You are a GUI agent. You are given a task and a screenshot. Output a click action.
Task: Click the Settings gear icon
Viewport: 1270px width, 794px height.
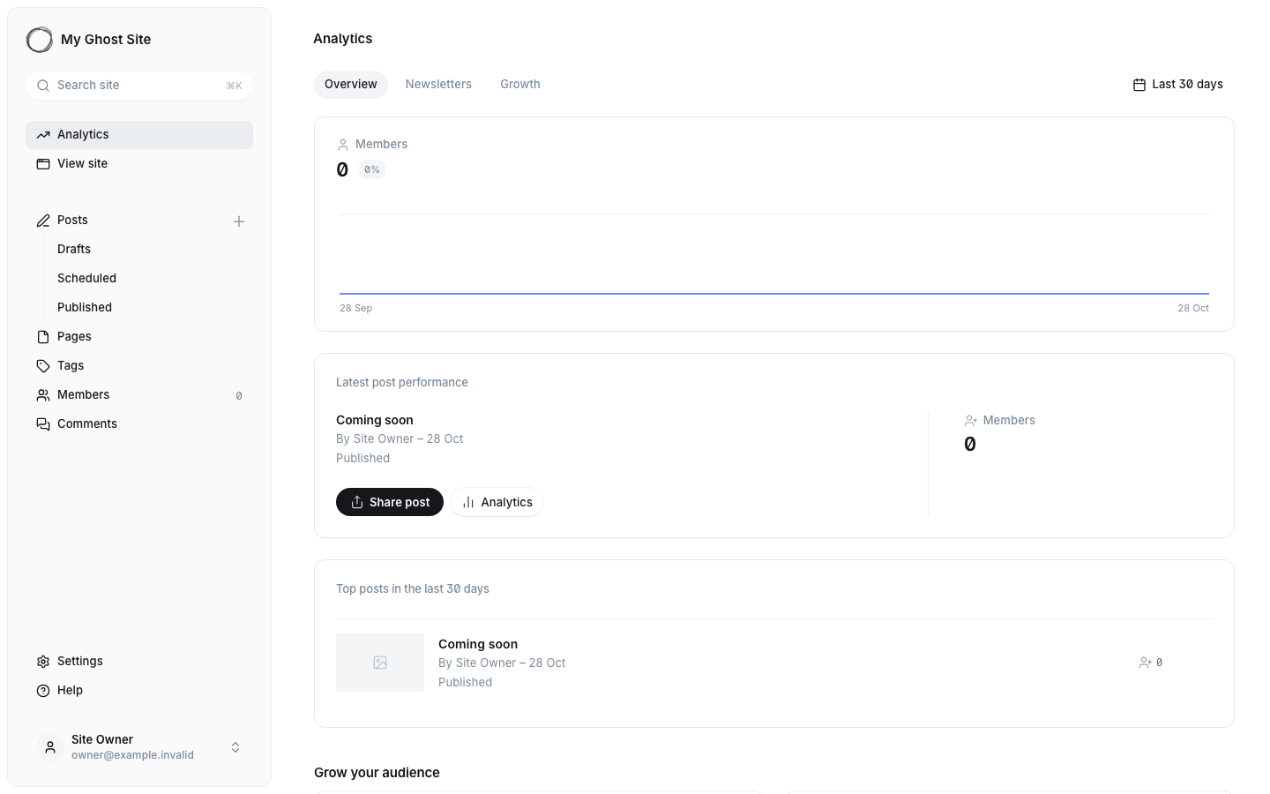42,662
